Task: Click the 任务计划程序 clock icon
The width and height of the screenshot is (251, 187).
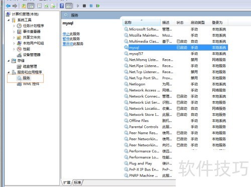Action: pos(19,26)
